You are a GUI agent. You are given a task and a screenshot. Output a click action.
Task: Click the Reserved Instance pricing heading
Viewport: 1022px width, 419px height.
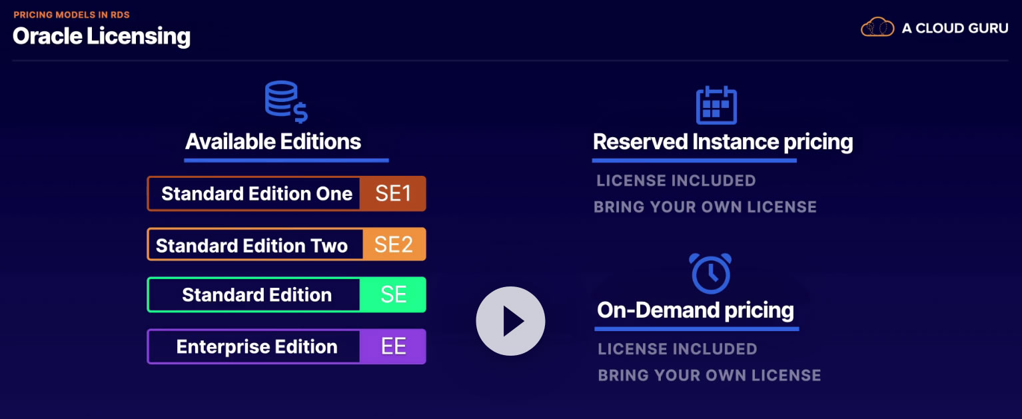point(723,142)
